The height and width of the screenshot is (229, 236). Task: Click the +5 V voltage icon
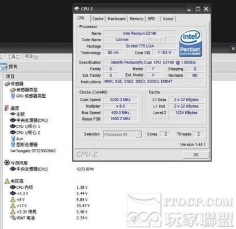pyautogui.click(x=13, y=200)
